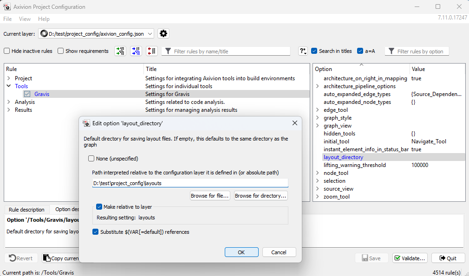Click the Save button
This screenshot has width=469, height=276.
coord(371,258)
